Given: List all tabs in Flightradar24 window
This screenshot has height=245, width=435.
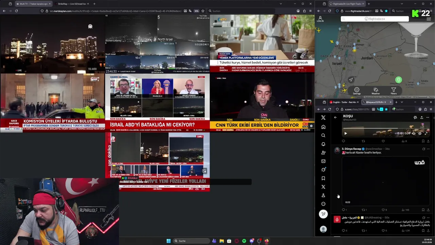Looking at the screenshot, I should [402, 4].
